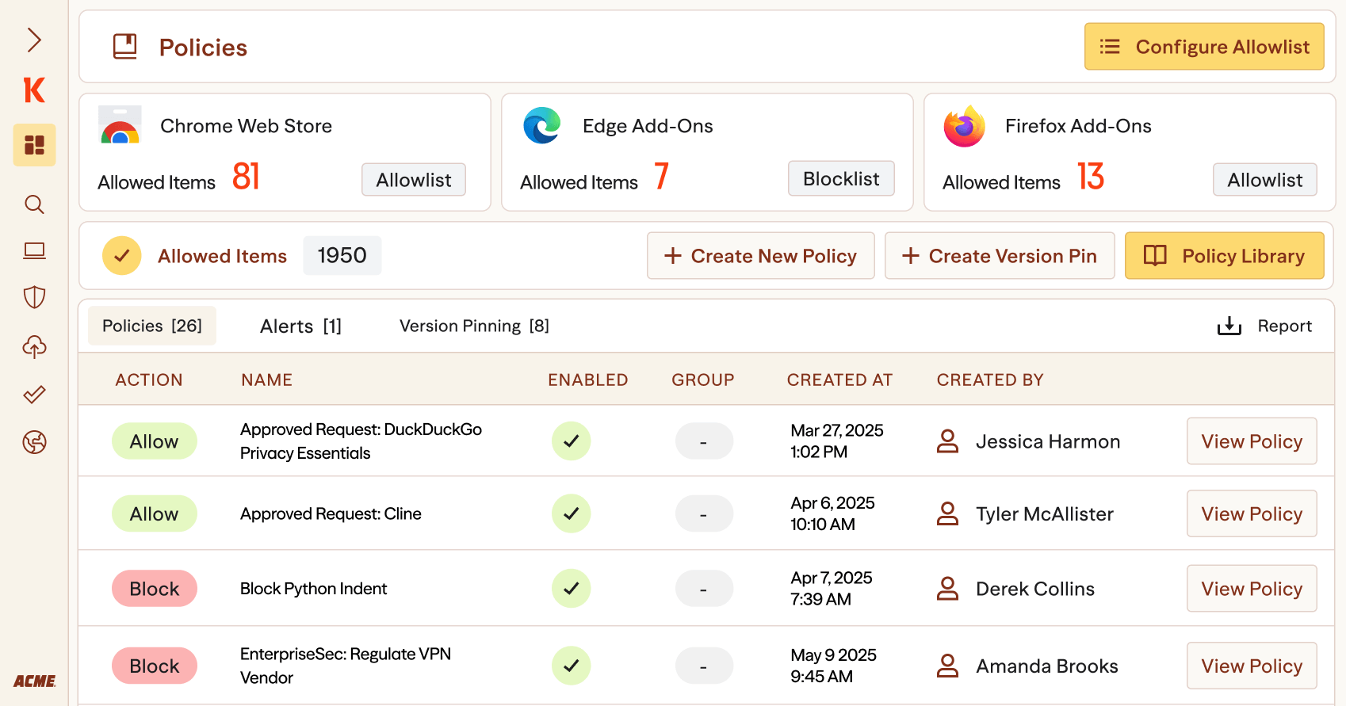Image resolution: width=1346 pixels, height=706 pixels.
Task: Click Firefox allowed items count 13
Action: 1091,176
